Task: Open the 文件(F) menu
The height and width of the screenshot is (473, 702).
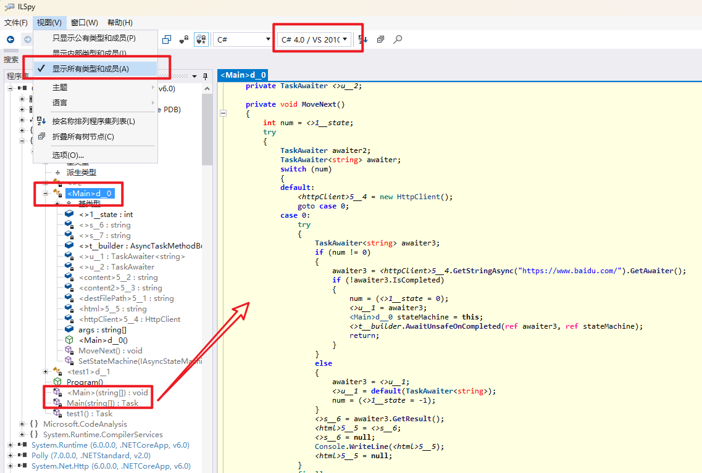Action: click(x=16, y=22)
